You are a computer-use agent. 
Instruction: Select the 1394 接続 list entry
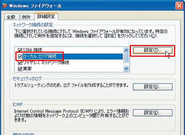pos(32,50)
